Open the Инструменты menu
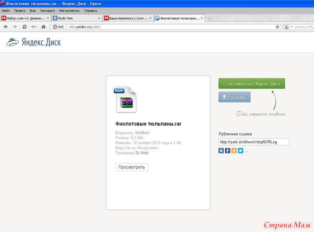 pos(69,11)
